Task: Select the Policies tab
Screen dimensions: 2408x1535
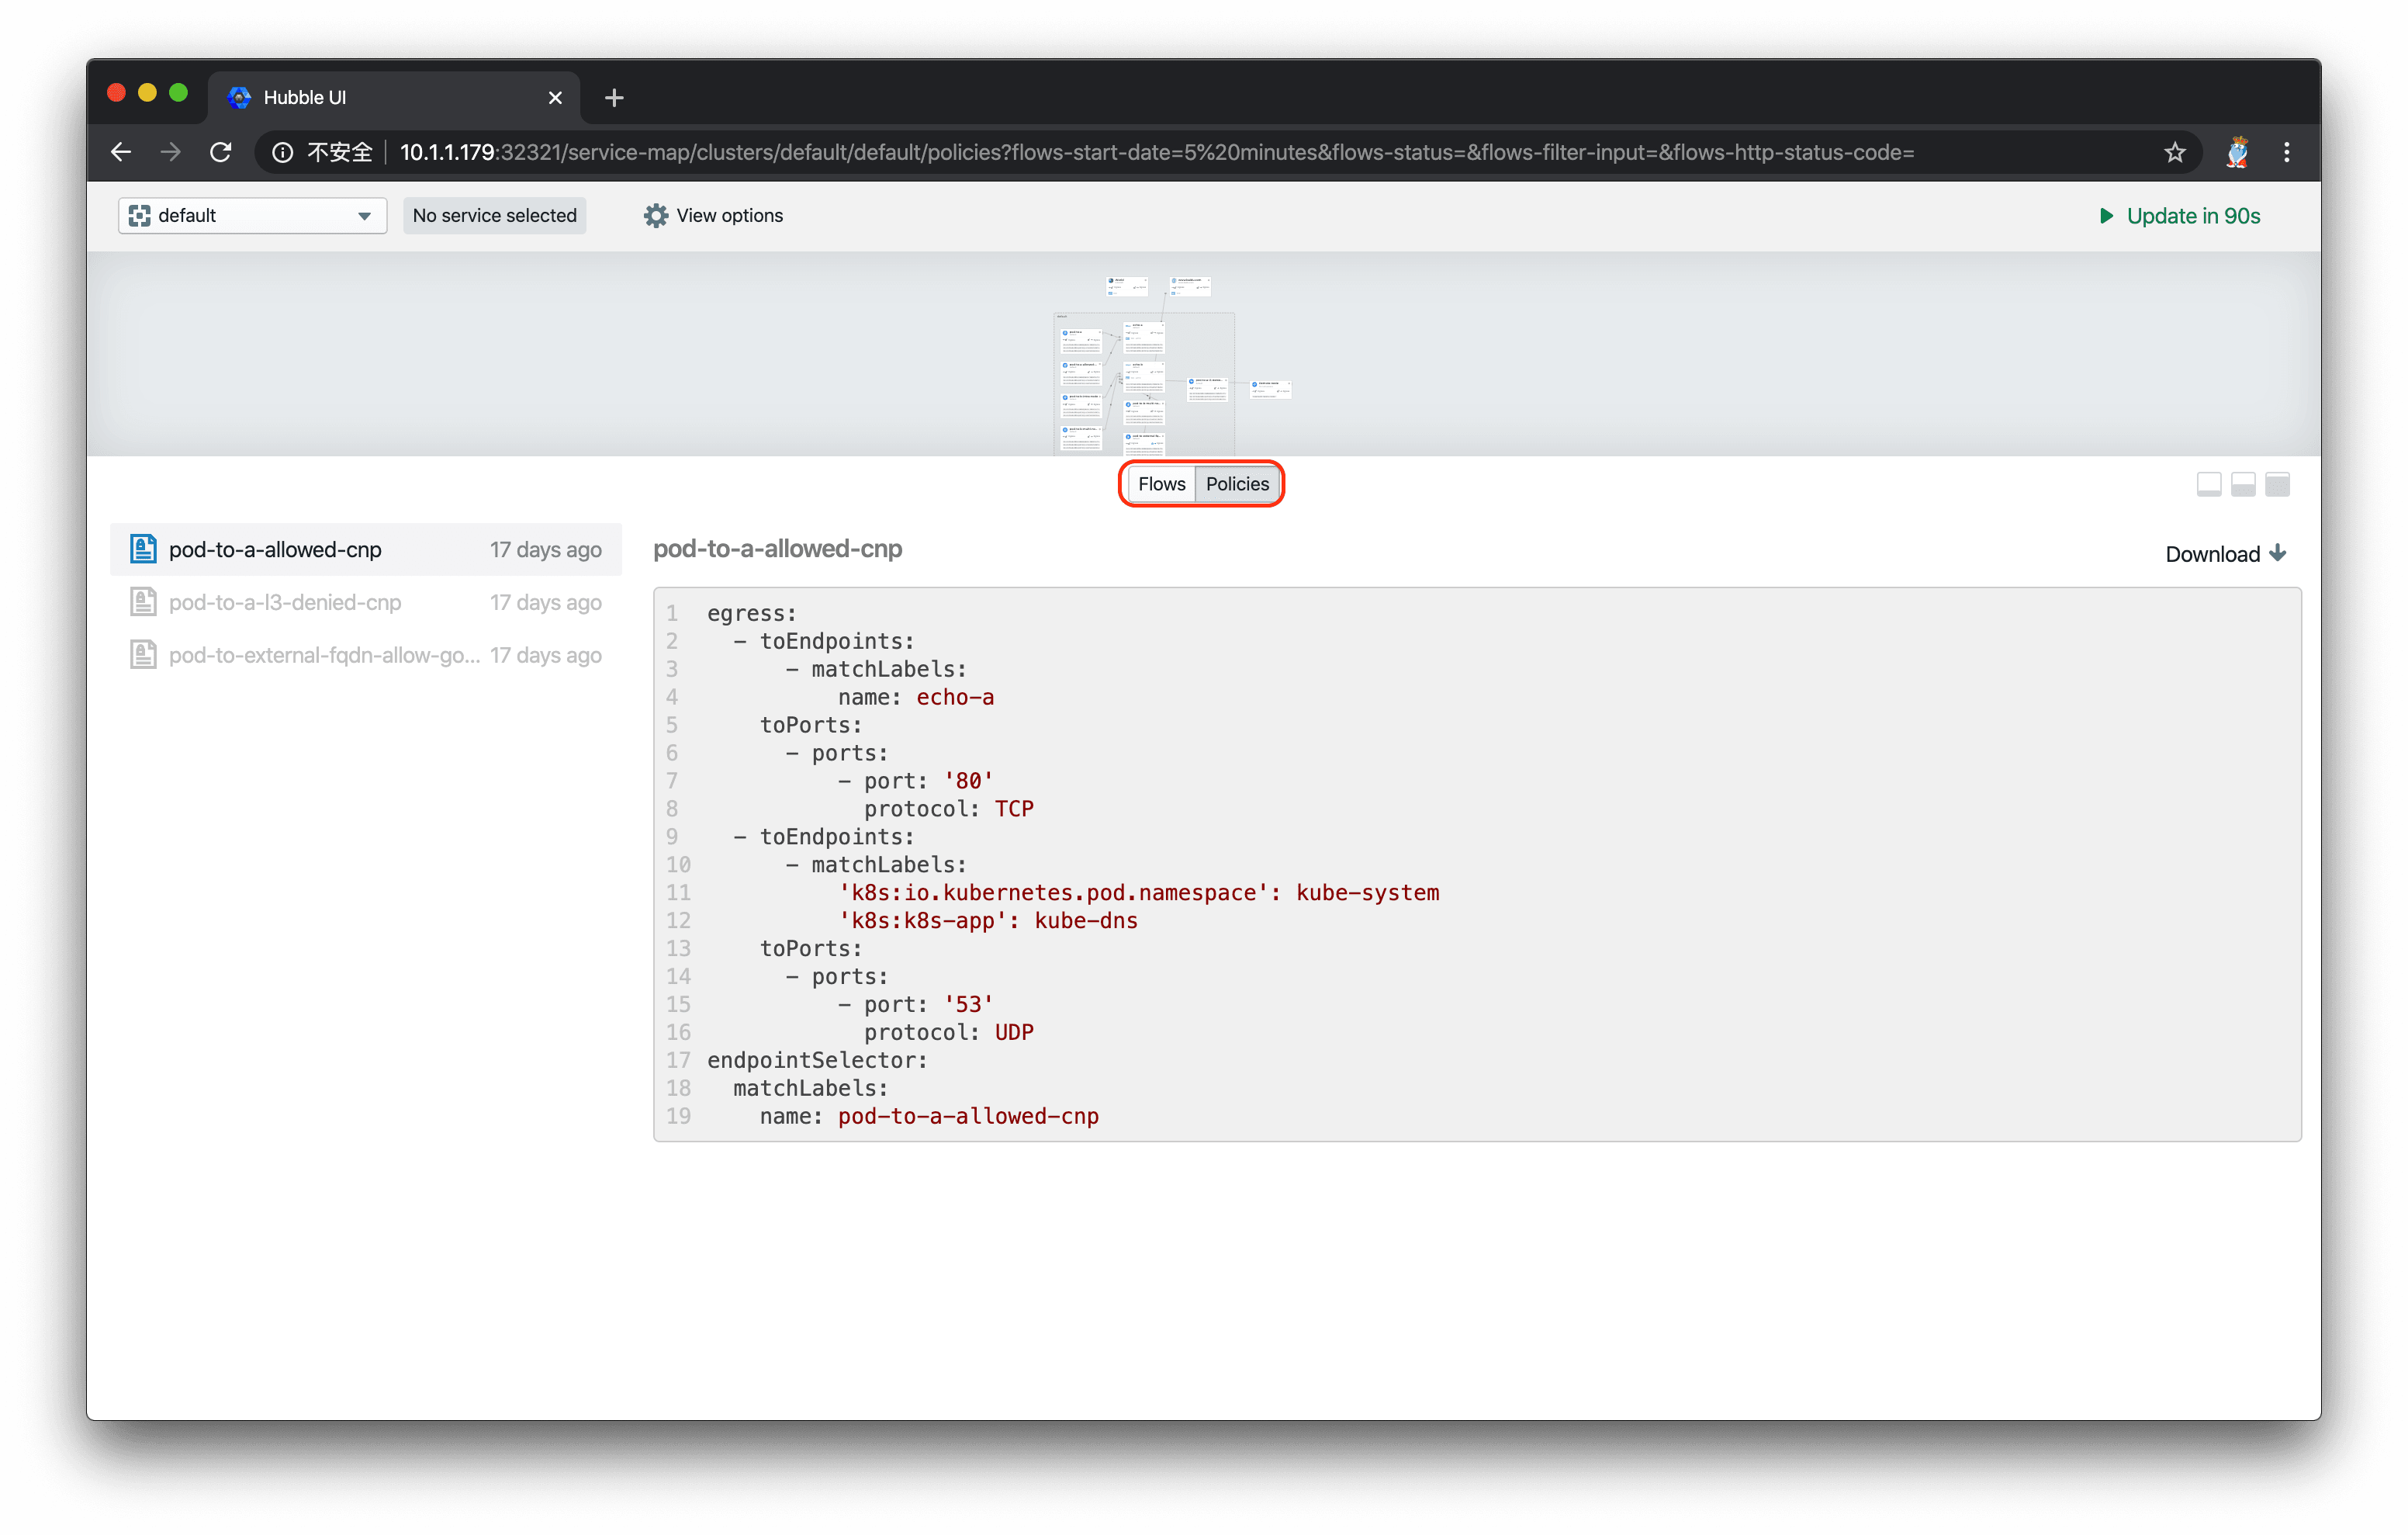Action: 1237,483
